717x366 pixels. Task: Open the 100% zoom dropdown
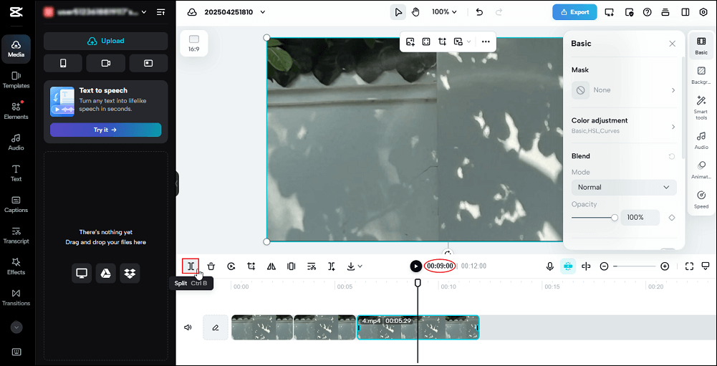pyautogui.click(x=445, y=12)
